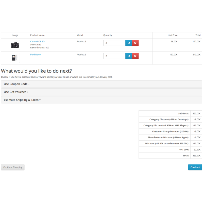This screenshot has height=203, width=203.
Task: Remove Canon EOS 5D using red icon
Action: 135,43
